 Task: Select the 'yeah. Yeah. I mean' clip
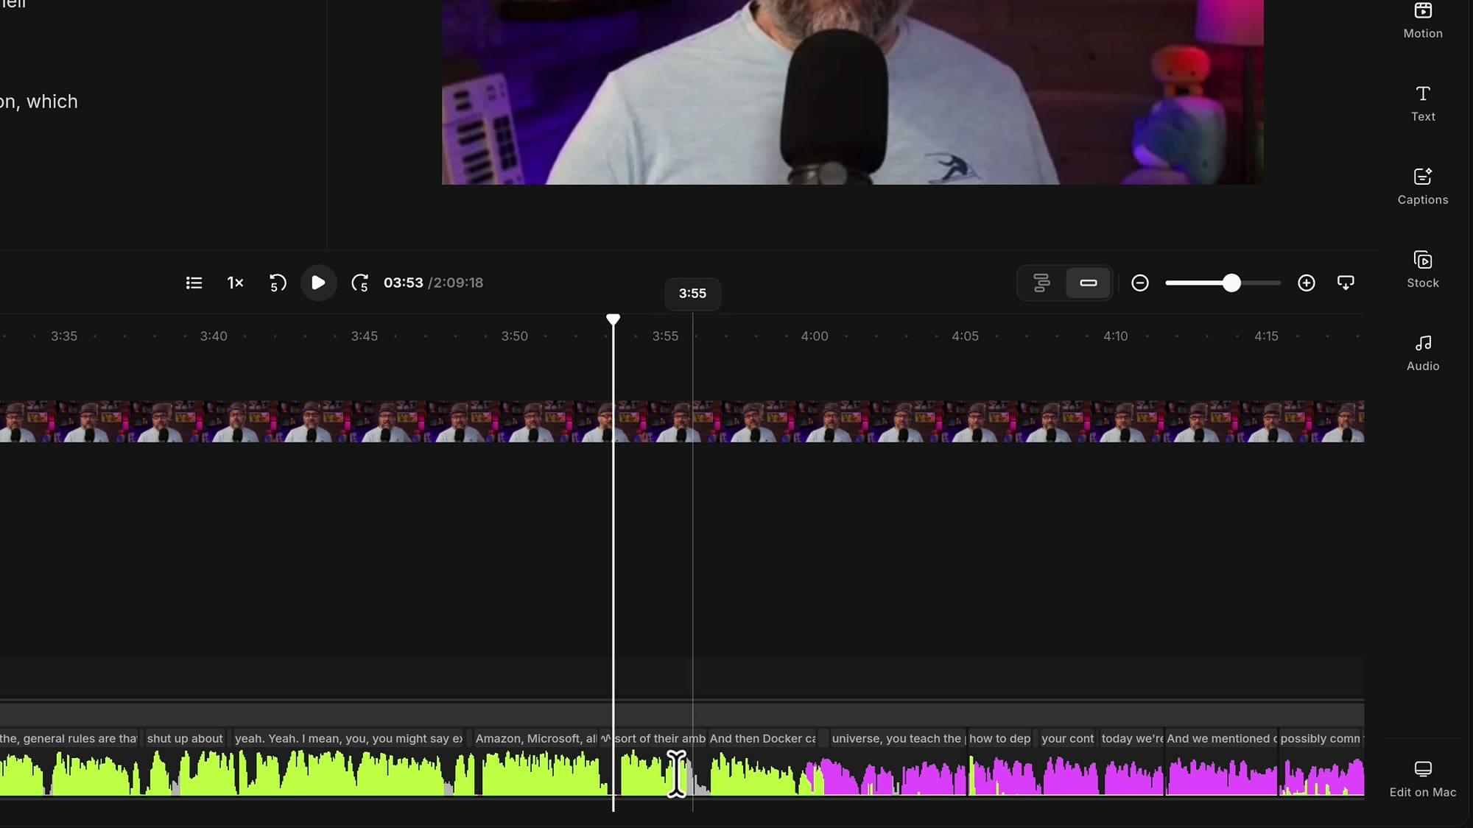(x=348, y=738)
